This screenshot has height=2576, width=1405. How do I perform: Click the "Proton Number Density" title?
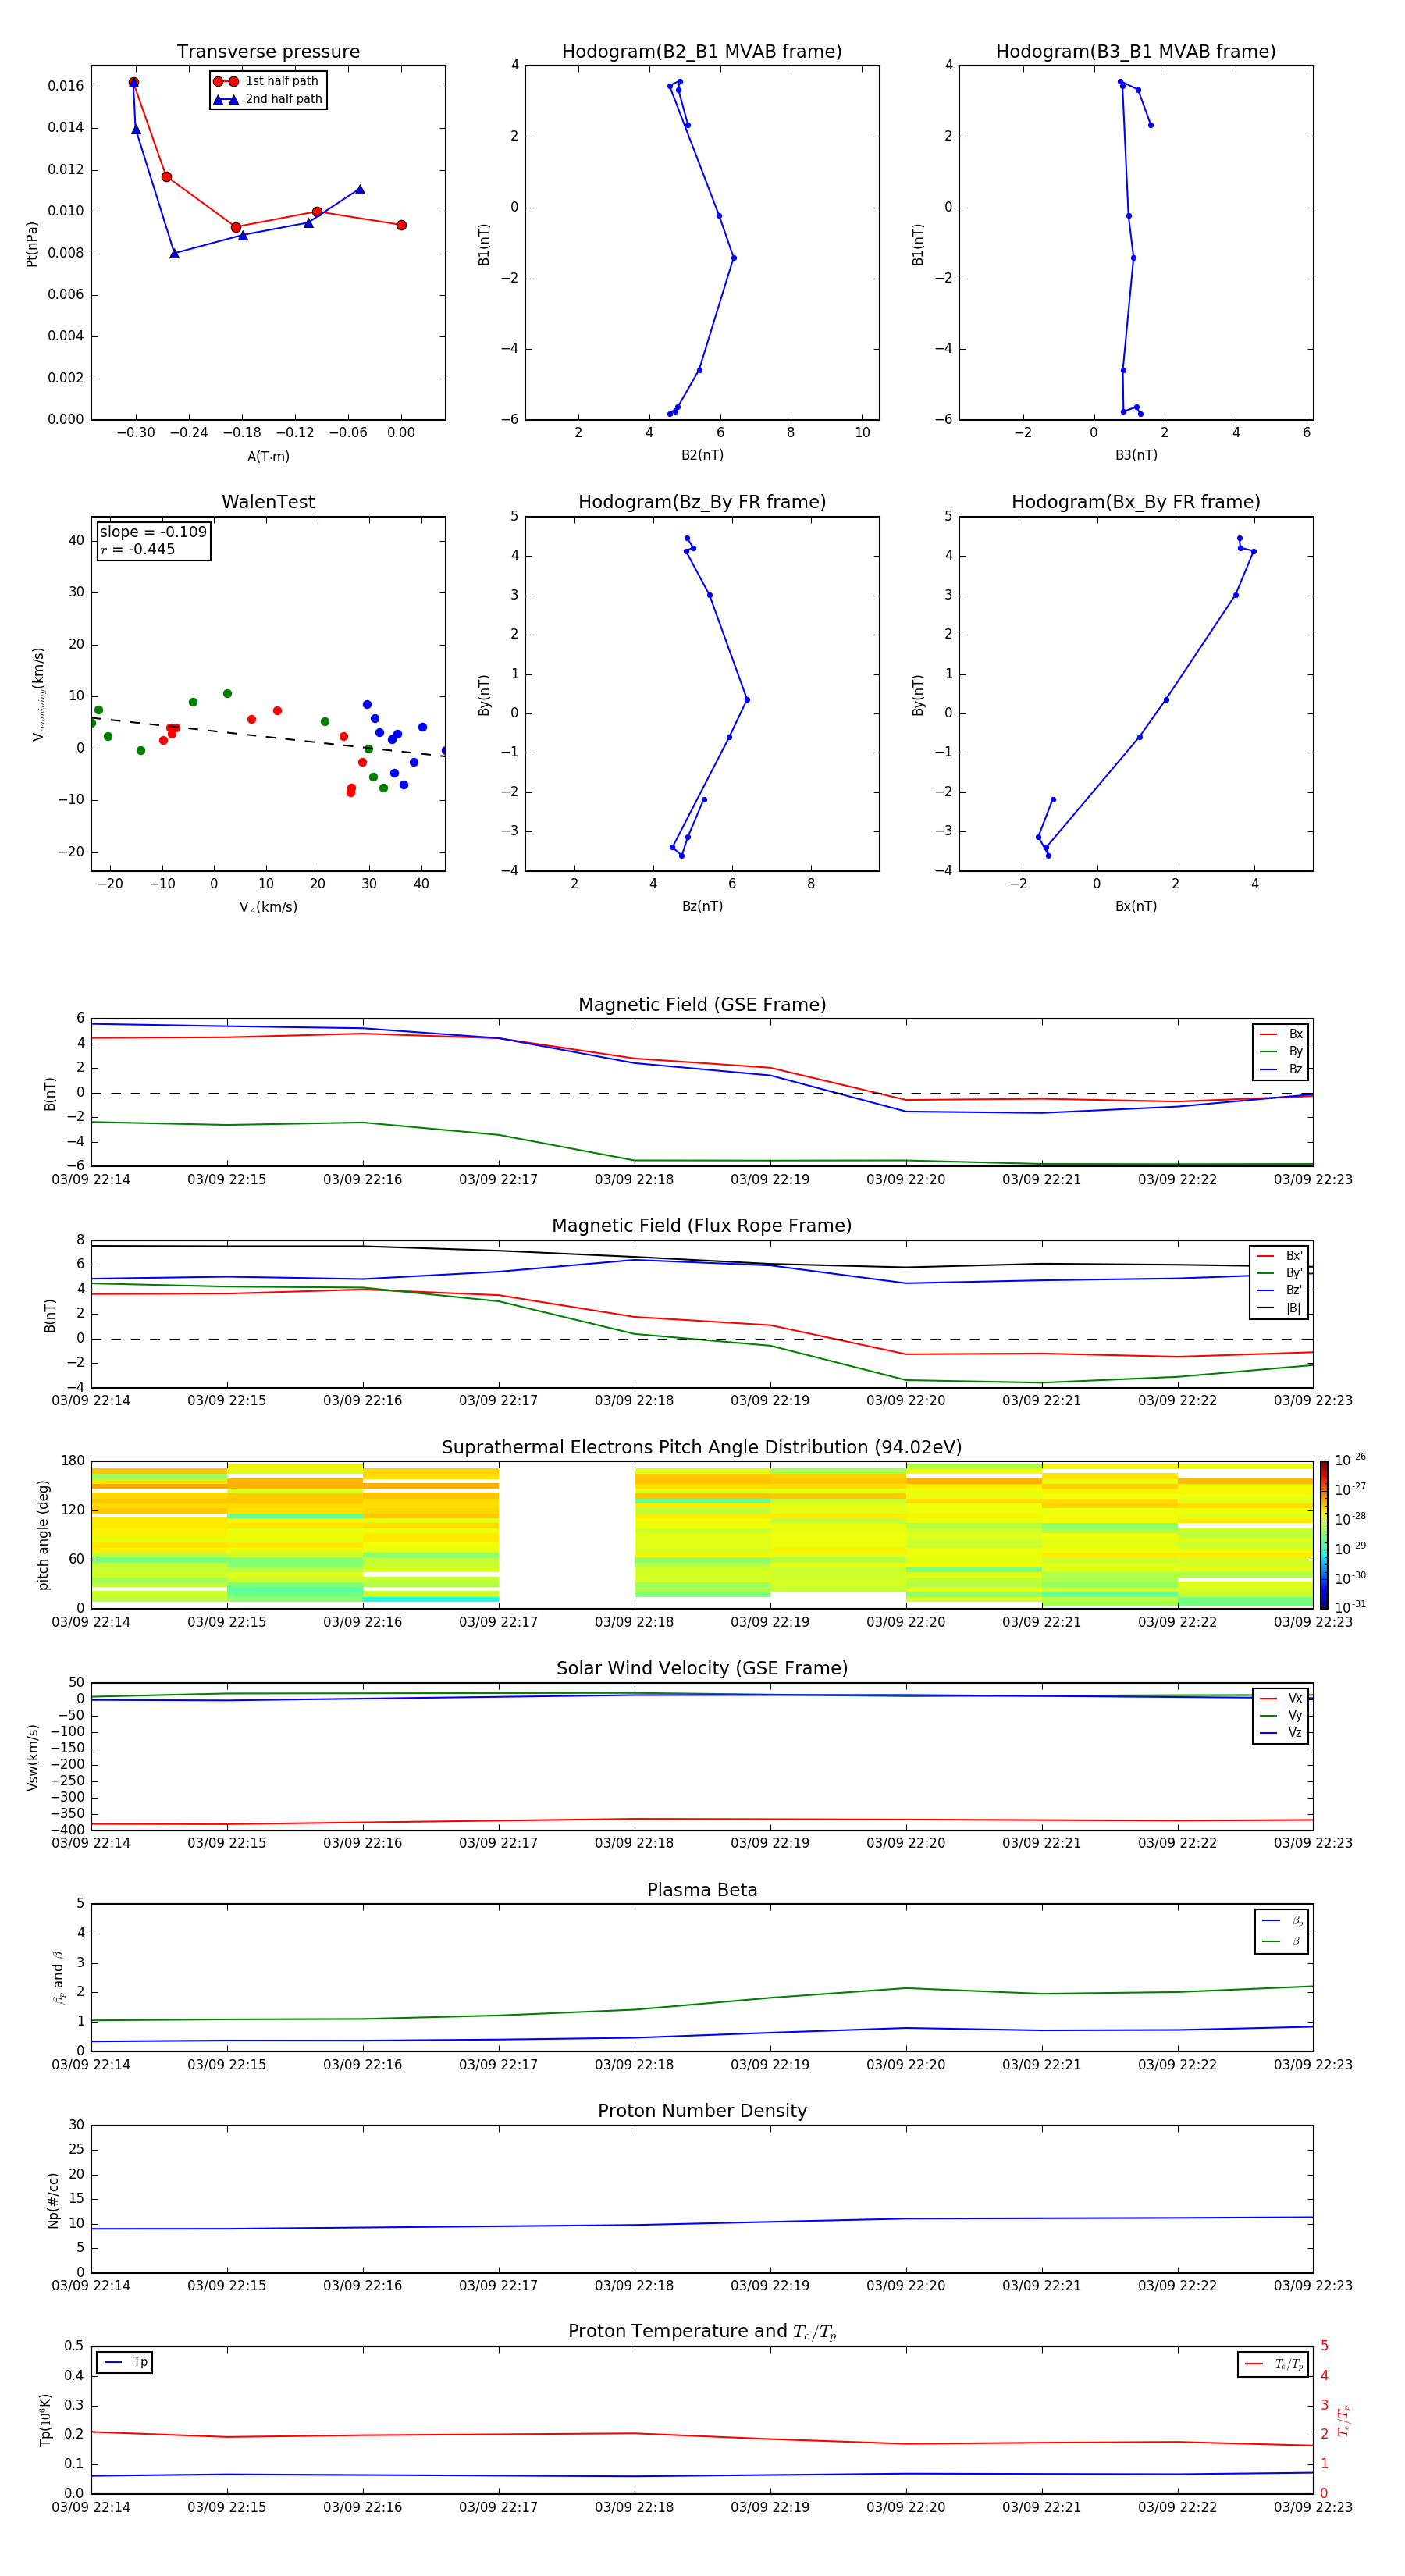pyautogui.click(x=702, y=2111)
